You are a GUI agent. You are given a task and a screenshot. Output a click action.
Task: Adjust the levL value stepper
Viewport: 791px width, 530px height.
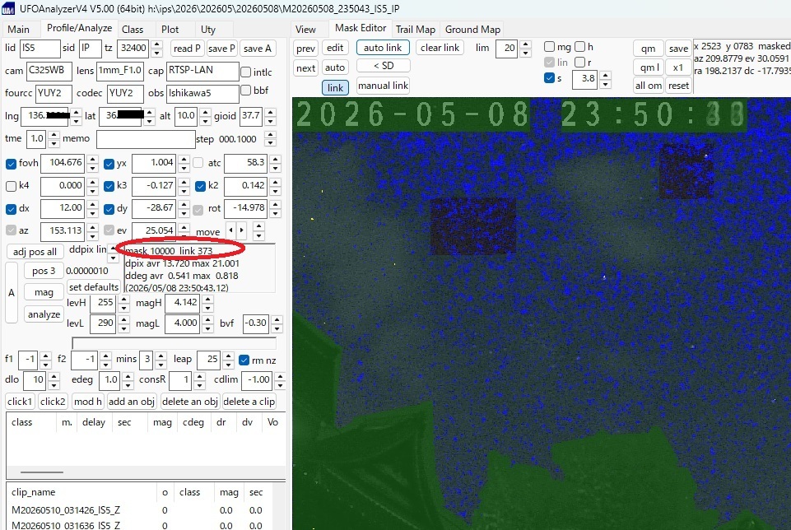point(123,323)
